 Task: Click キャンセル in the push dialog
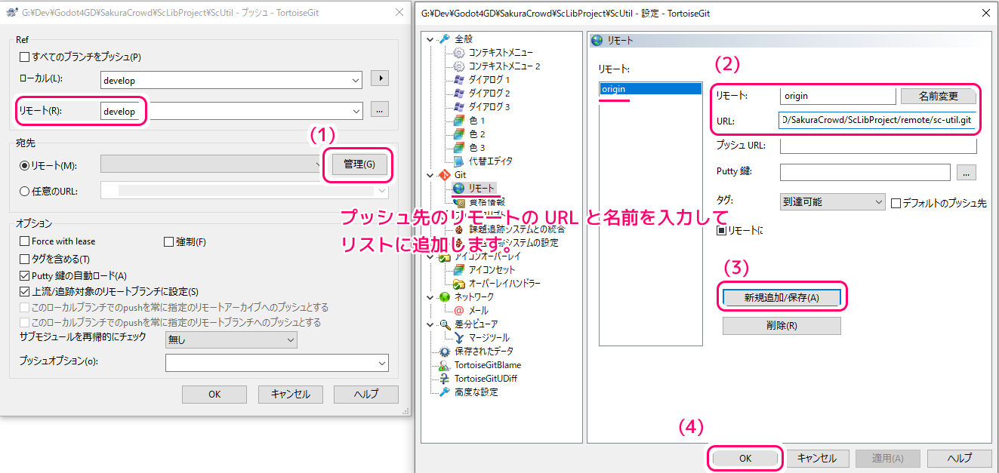pos(291,394)
